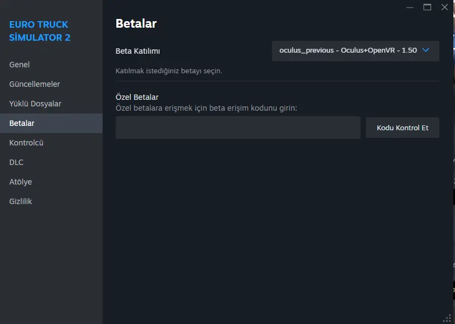This screenshot has height=324, width=455.
Task: Open the DLC section
Action: (x=51, y=162)
